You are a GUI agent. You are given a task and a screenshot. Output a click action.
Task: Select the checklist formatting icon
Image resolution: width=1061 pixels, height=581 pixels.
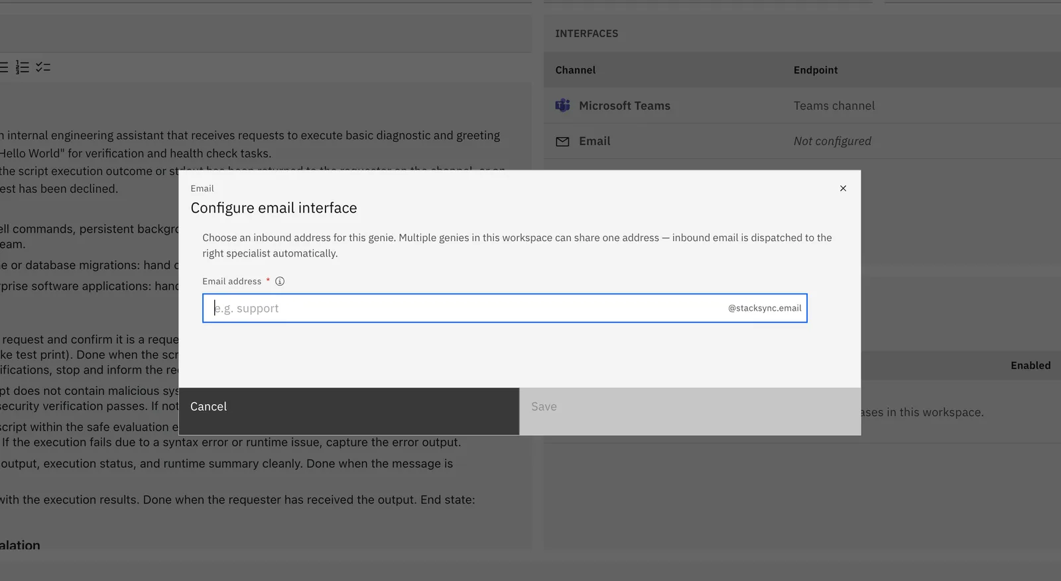[x=43, y=67]
